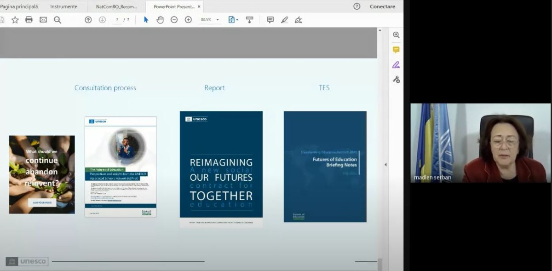Click the page number input field

(117, 20)
